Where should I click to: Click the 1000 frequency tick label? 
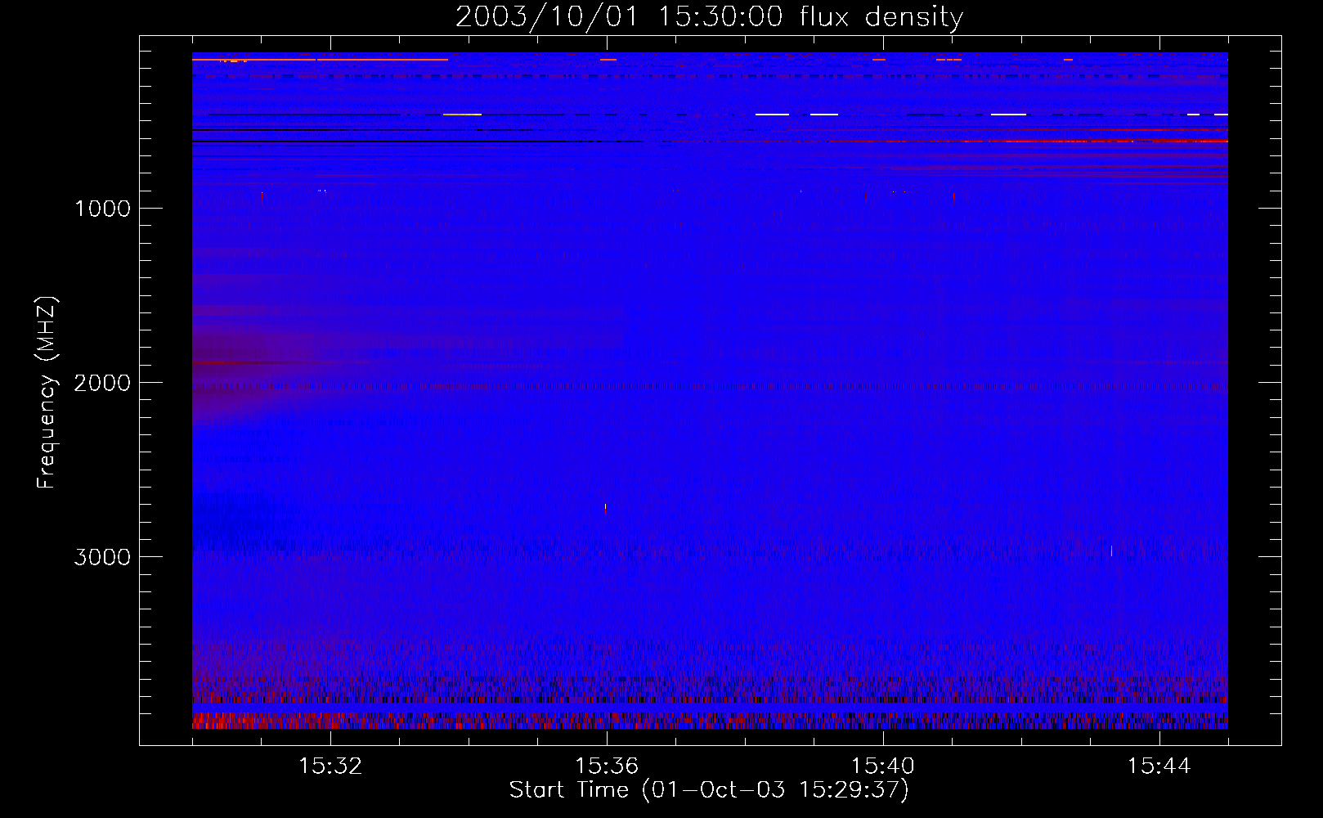[x=103, y=209]
